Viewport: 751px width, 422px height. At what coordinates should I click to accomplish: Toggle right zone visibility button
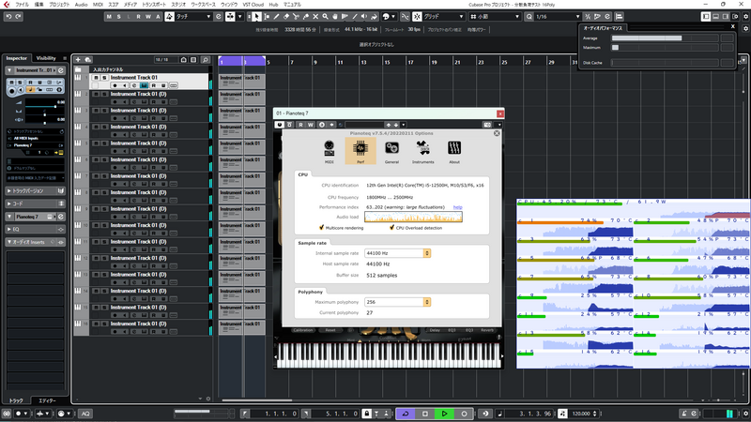pyautogui.click(x=726, y=17)
